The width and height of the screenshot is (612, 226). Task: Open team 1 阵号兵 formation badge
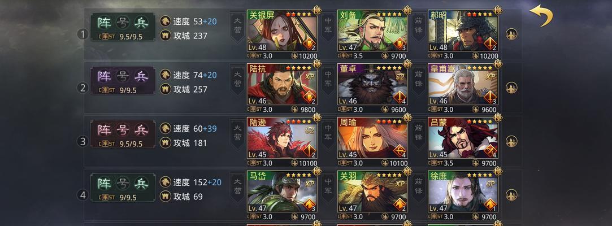123,27
